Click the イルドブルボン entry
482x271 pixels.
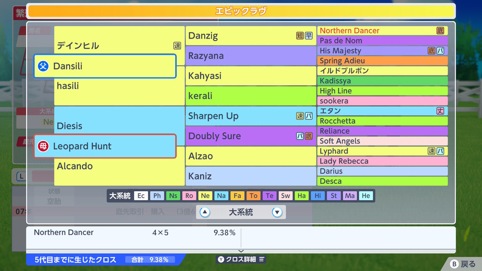[382, 71]
